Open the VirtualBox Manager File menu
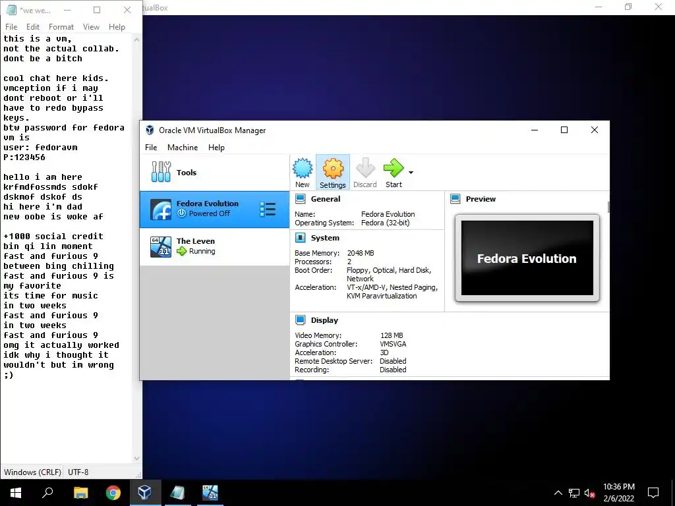The width and height of the screenshot is (675, 506). coord(151,147)
